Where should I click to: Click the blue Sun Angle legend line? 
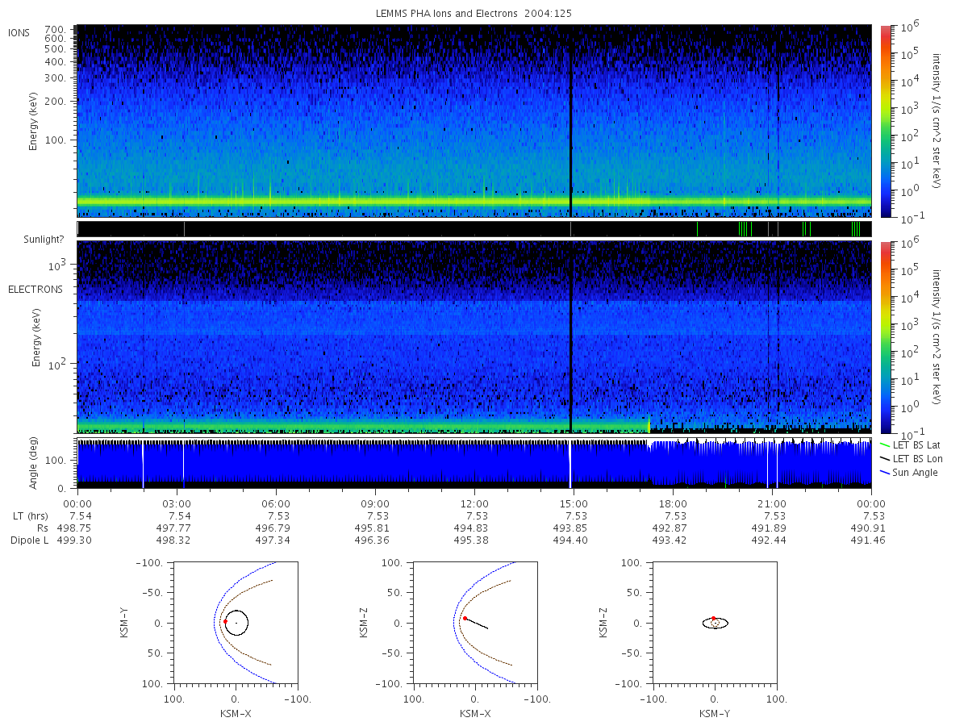(x=887, y=472)
